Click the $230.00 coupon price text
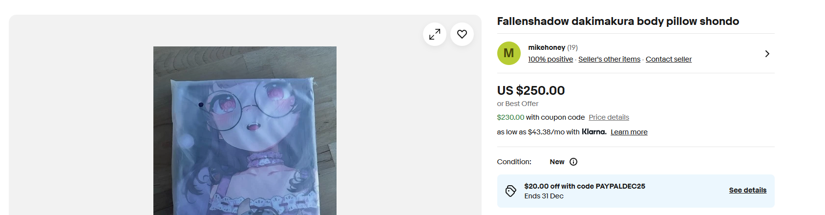The width and height of the screenshot is (825, 215). click(510, 117)
